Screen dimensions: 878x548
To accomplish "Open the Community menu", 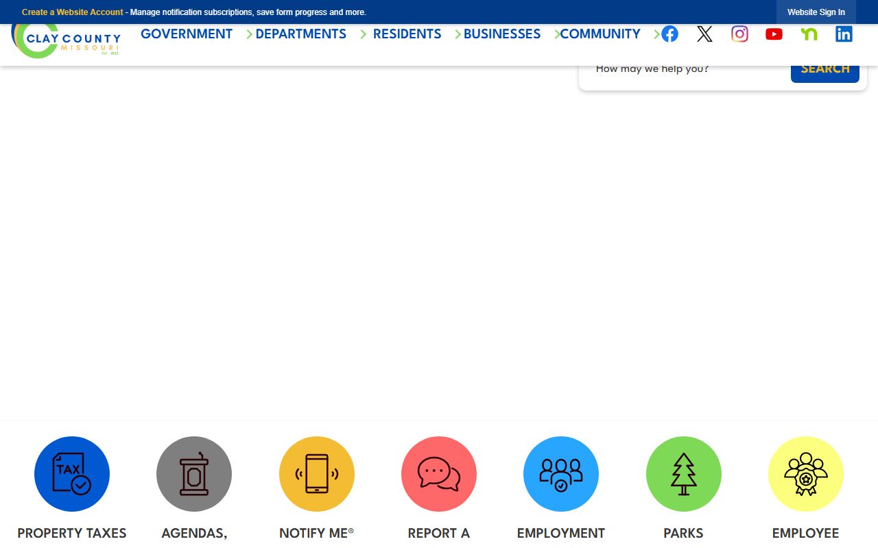I will (x=600, y=34).
